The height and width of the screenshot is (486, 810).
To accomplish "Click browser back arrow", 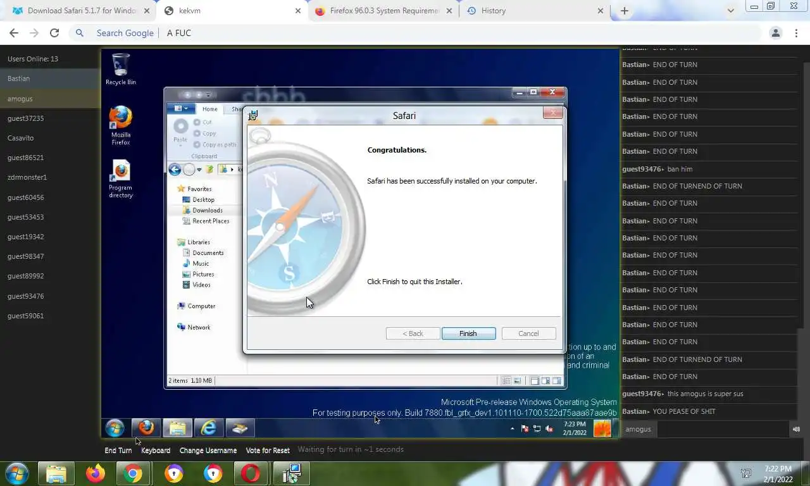I will pos(14,33).
